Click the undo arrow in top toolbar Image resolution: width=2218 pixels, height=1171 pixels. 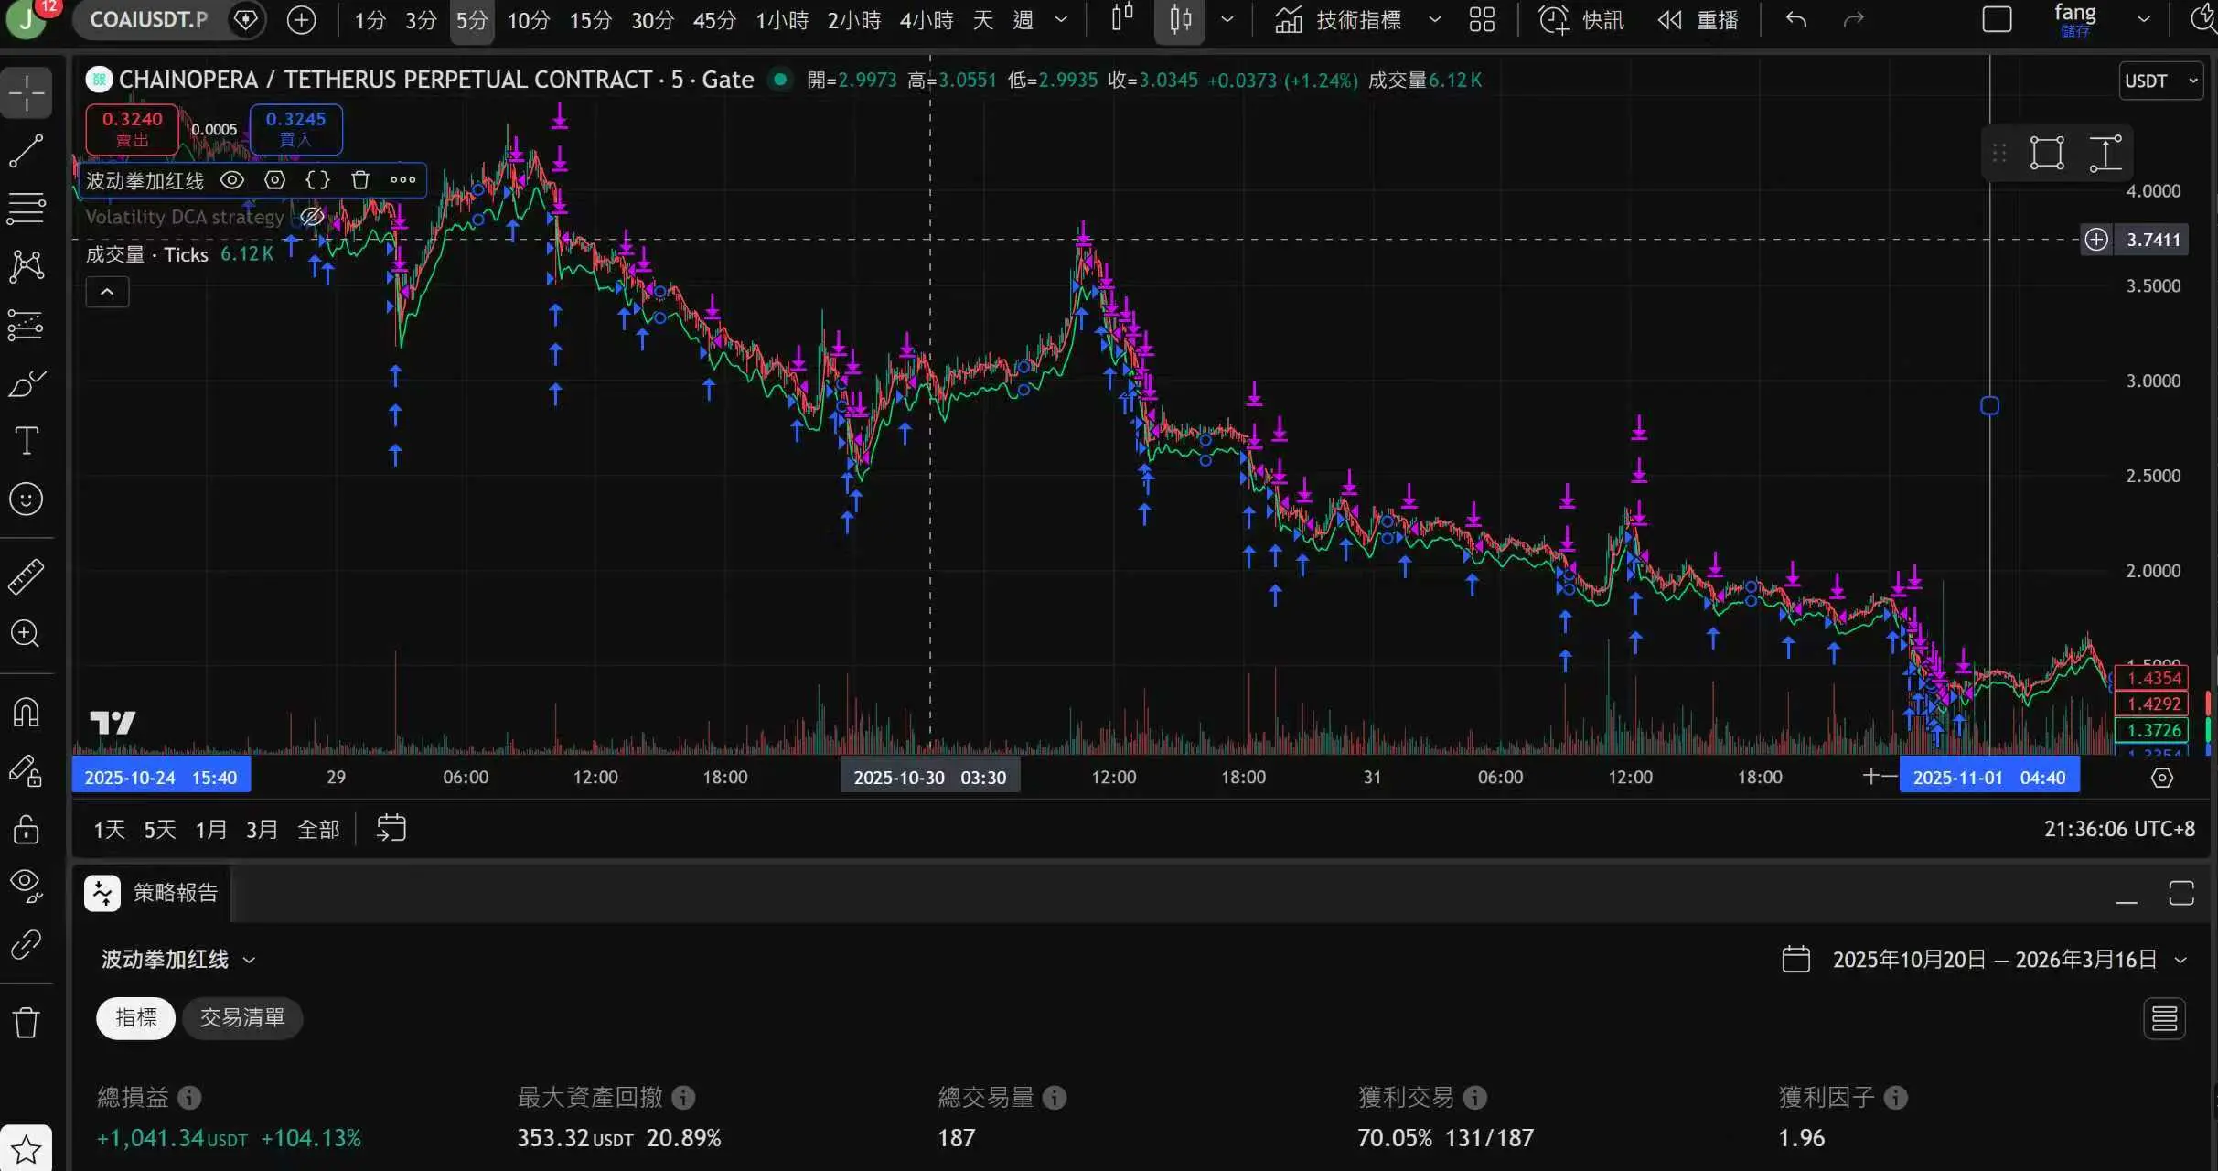click(1795, 19)
